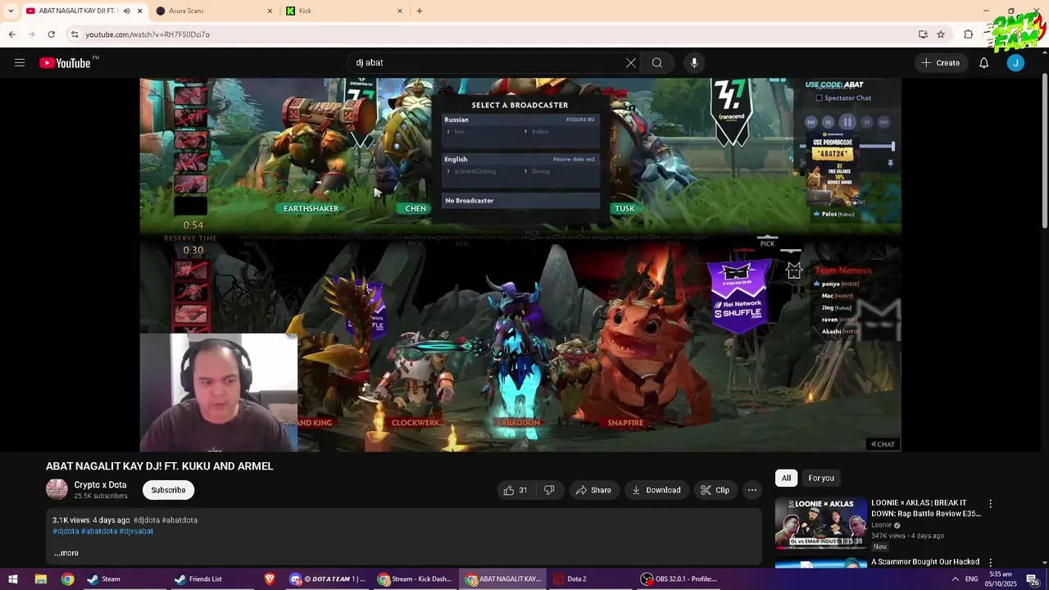Create a Clip of this video
1049x590 pixels.
click(715, 490)
